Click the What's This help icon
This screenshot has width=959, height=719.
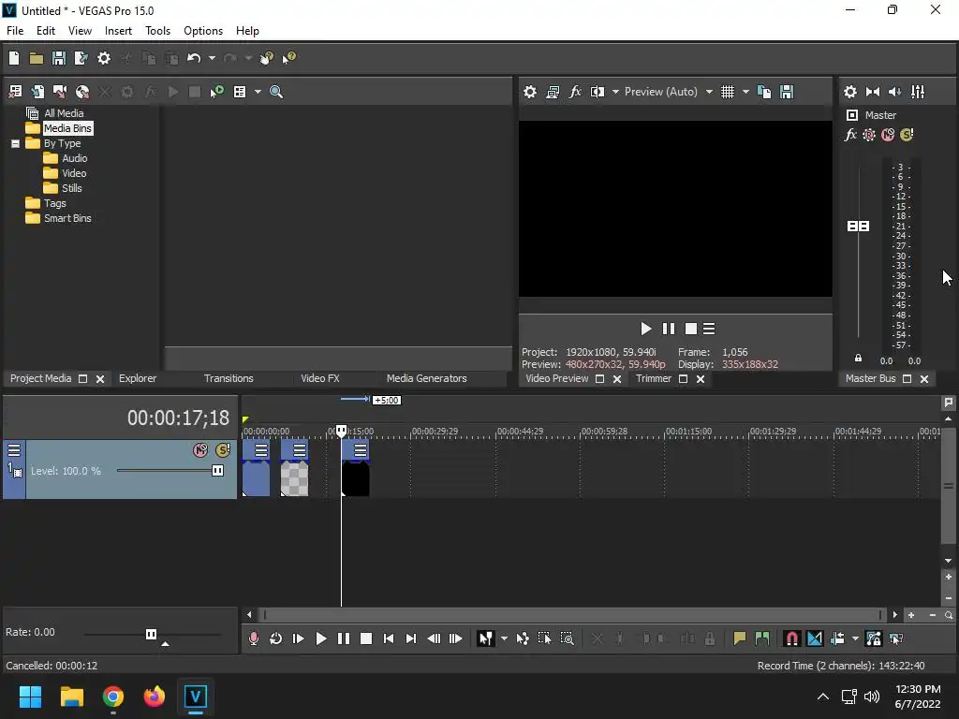288,58
